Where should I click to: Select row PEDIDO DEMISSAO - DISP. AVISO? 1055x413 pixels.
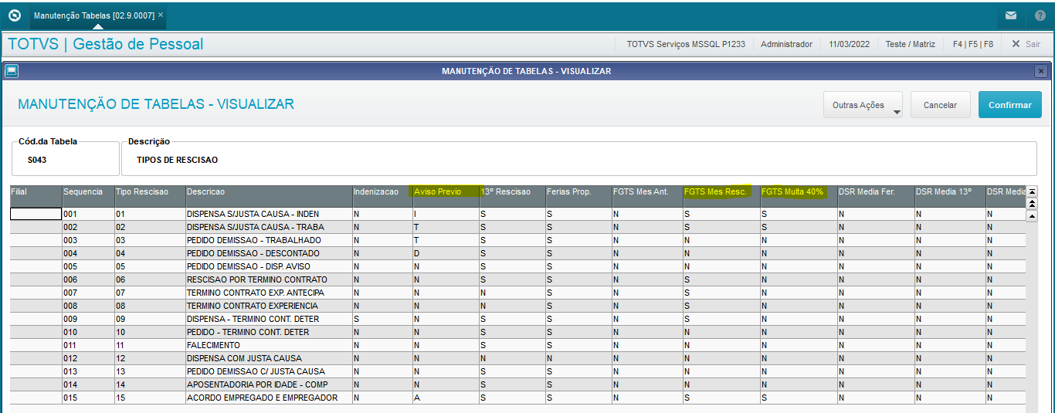click(517, 266)
